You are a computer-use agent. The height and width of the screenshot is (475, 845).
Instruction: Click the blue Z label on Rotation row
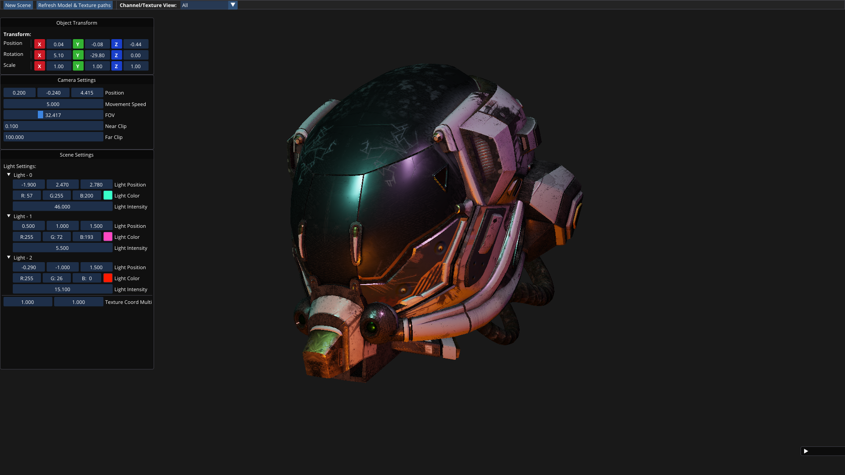(x=116, y=55)
